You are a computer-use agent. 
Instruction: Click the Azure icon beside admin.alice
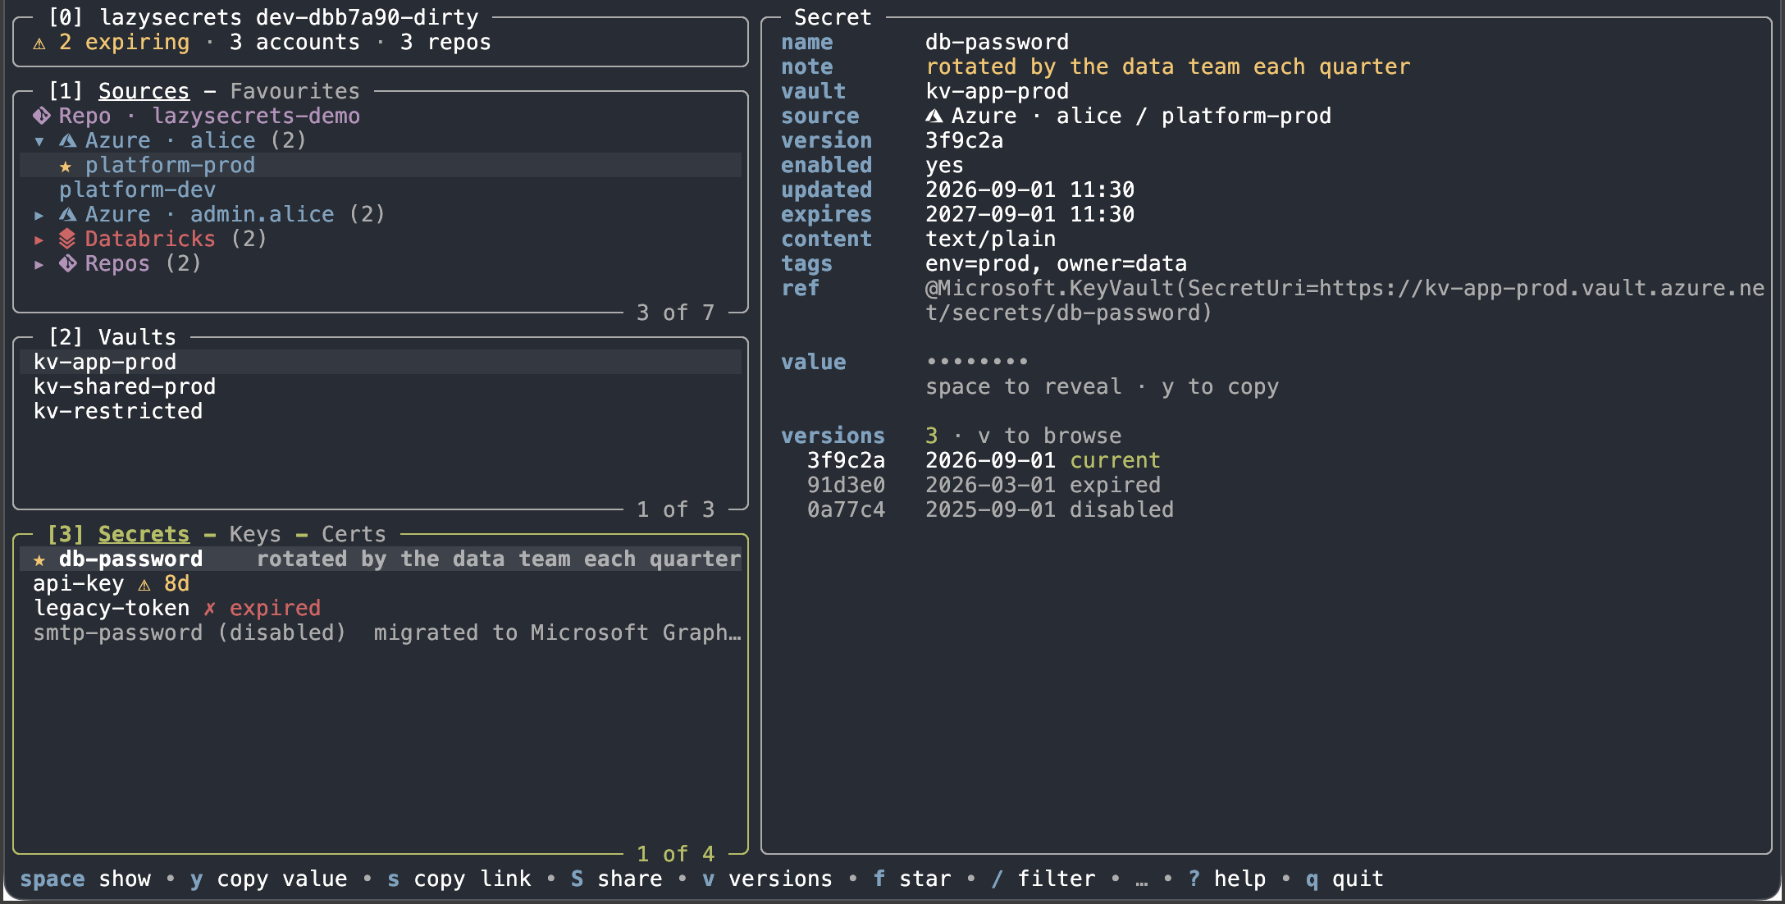click(x=68, y=215)
